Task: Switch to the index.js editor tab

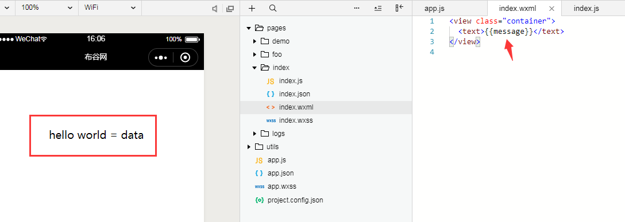Action: click(x=586, y=9)
